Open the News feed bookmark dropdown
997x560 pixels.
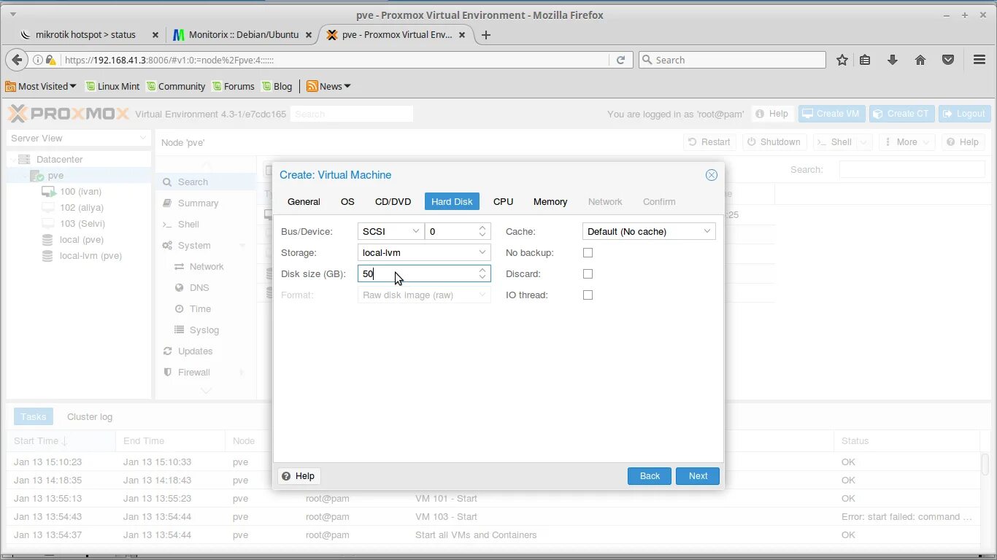[329, 86]
